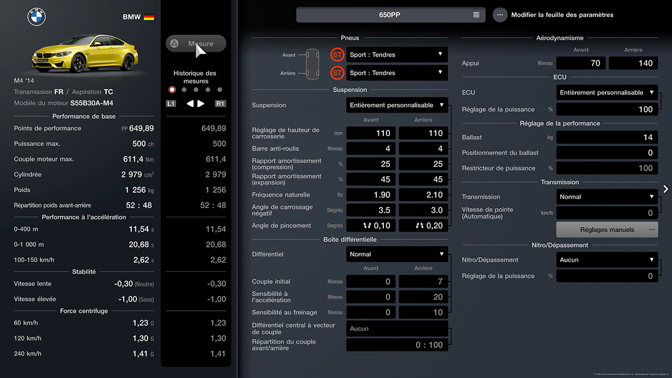This screenshot has height=378, width=672.
Task: Click the Historique des mesures heading
Action: coord(195,77)
